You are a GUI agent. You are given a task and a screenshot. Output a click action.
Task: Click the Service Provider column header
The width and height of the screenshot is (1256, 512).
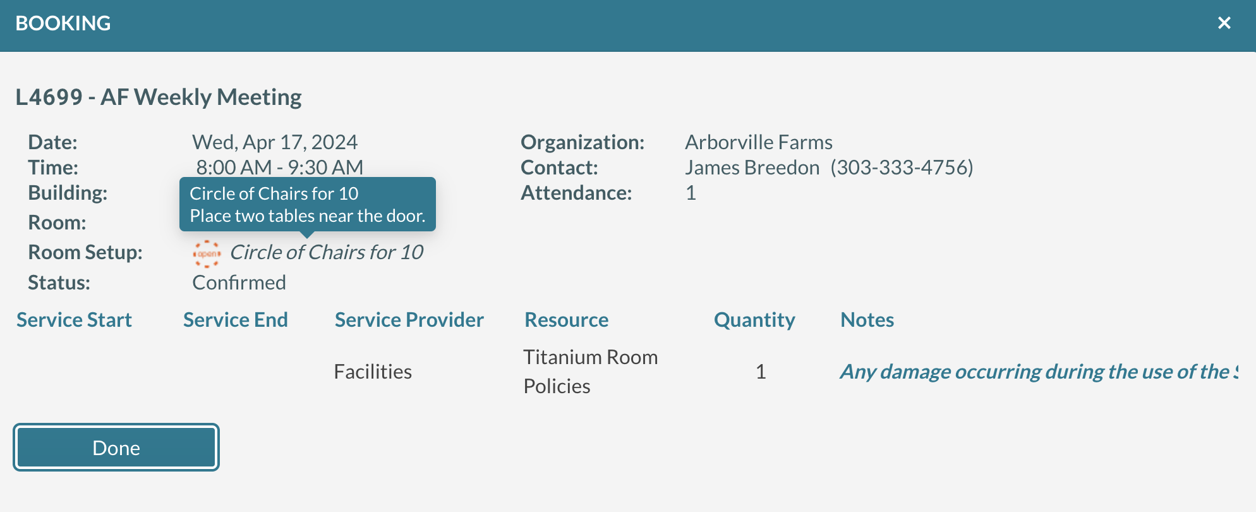(x=409, y=320)
